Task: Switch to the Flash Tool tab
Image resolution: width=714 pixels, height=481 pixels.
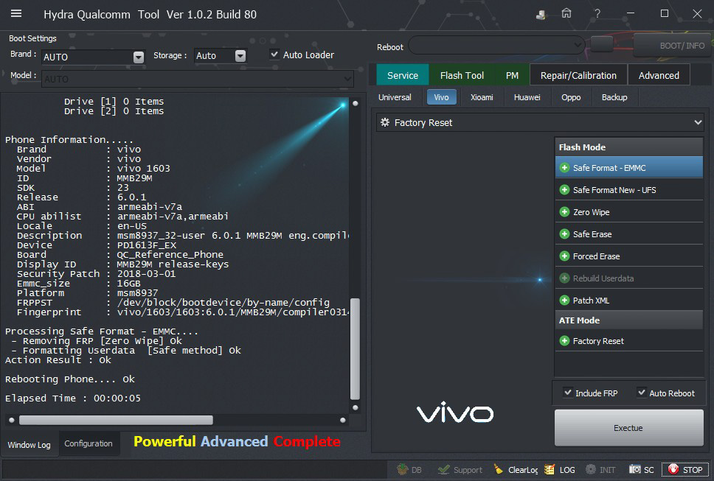Action: coord(462,75)
